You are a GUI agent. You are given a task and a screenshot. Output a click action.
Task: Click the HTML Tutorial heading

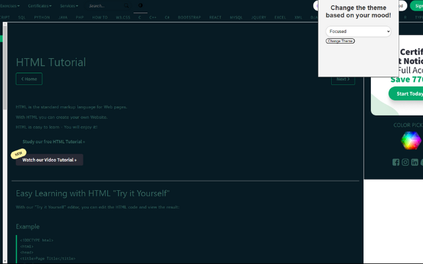pos(51,62)
